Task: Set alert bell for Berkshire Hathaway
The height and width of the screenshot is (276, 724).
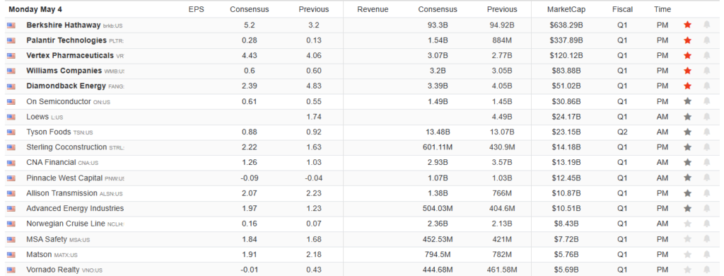Action: click(x=706, y=25)
